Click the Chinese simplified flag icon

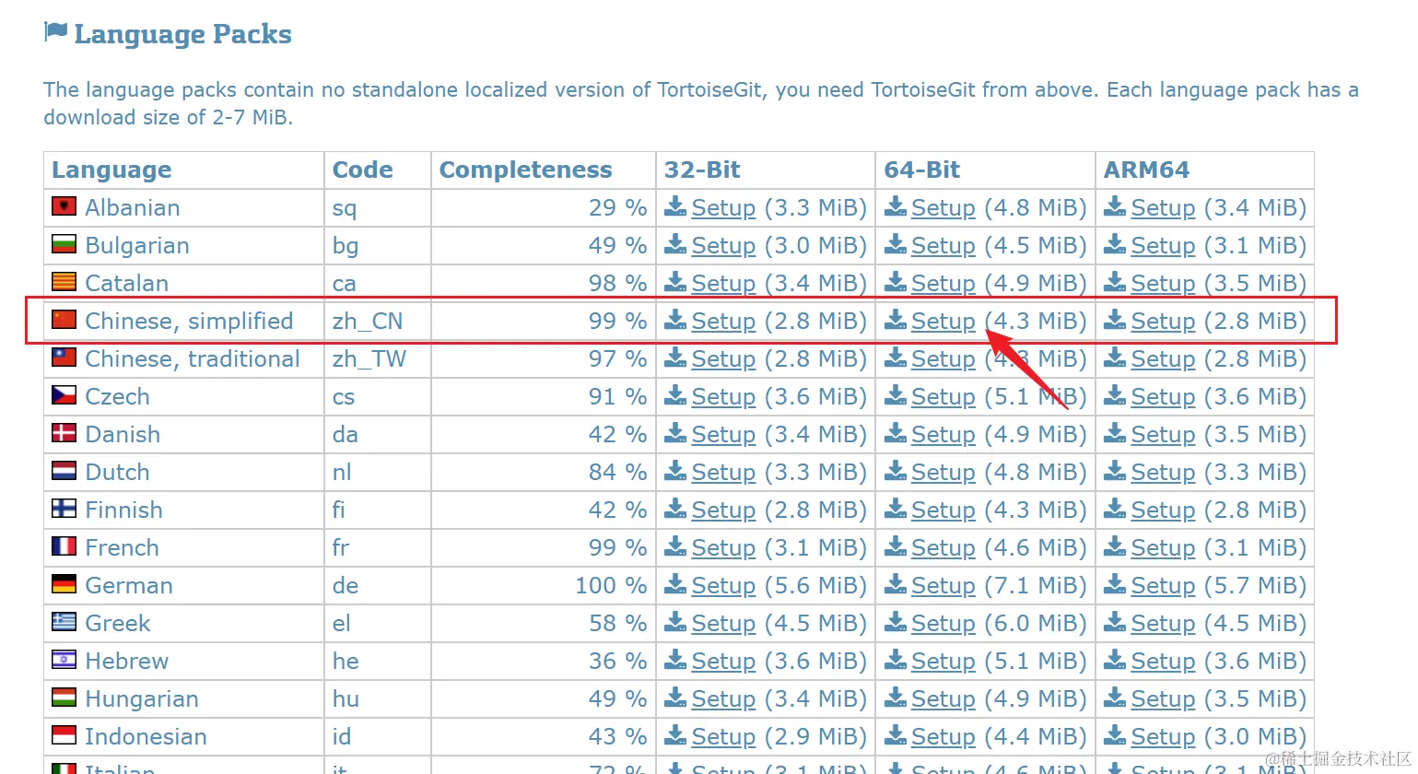point(64,319)
